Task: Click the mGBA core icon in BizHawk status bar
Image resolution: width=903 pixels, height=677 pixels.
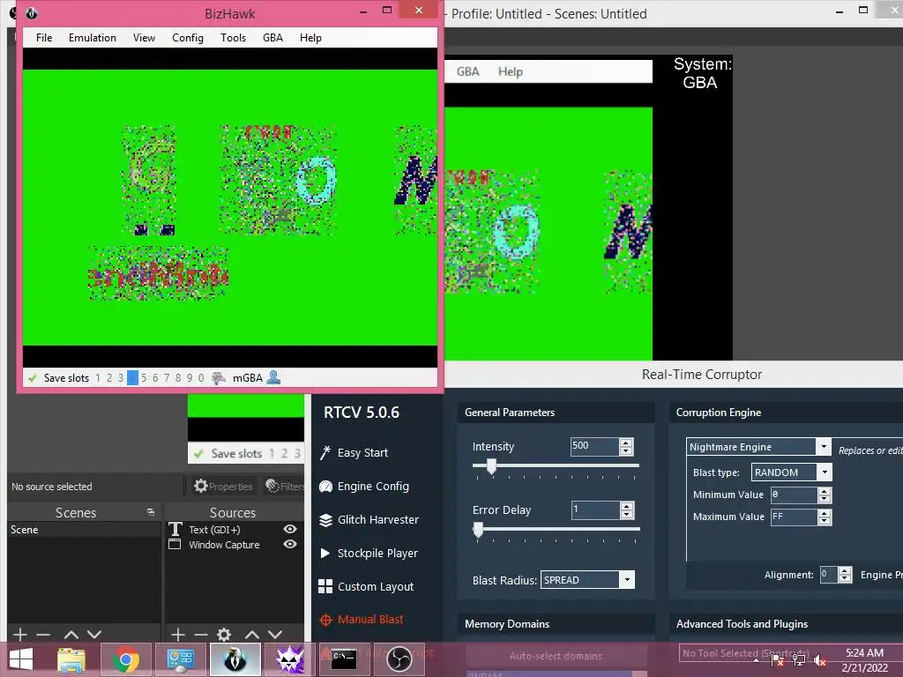Action: coord(219,378)
